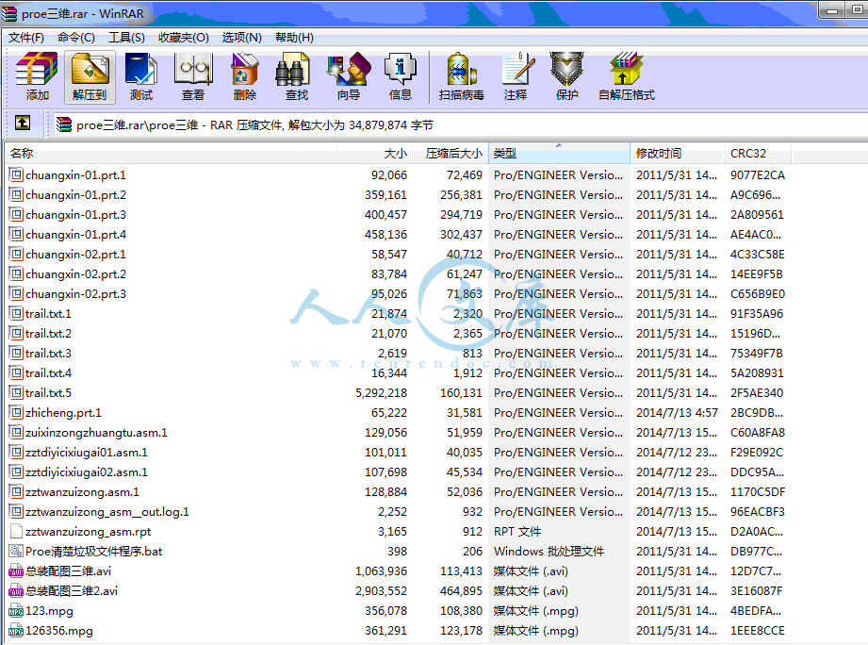This screenshot has height=645, width=868.
Task: Select the chuangxin-01.prt.1 file icon
Action: coord(16,175)
